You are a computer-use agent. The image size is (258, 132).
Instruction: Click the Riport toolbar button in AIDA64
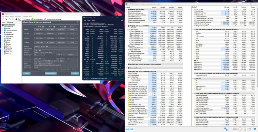(27, 19)
